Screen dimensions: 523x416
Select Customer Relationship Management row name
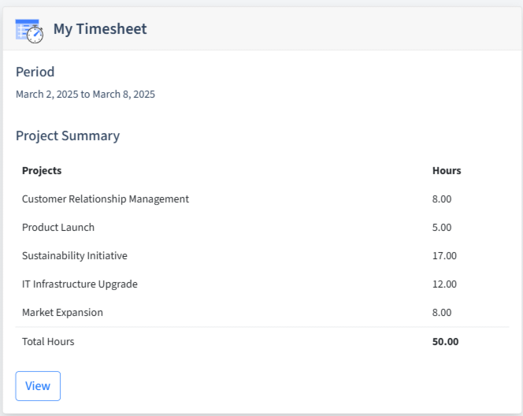106,199
